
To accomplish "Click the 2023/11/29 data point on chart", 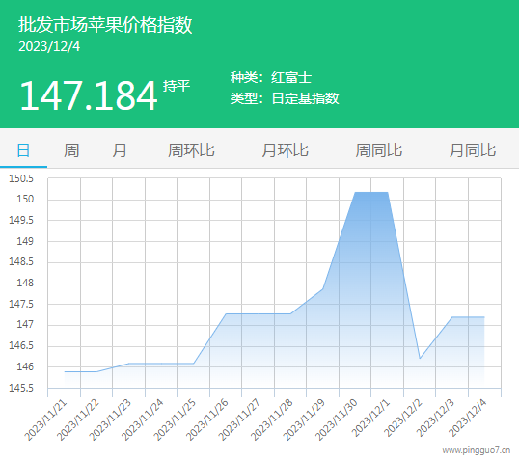I will point(323,289).
